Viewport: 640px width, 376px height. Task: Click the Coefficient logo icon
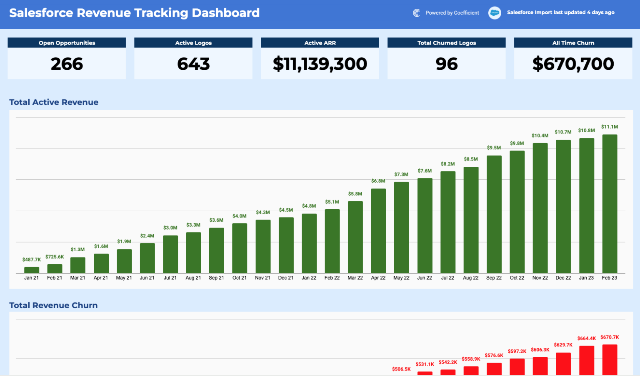(416, 13)
